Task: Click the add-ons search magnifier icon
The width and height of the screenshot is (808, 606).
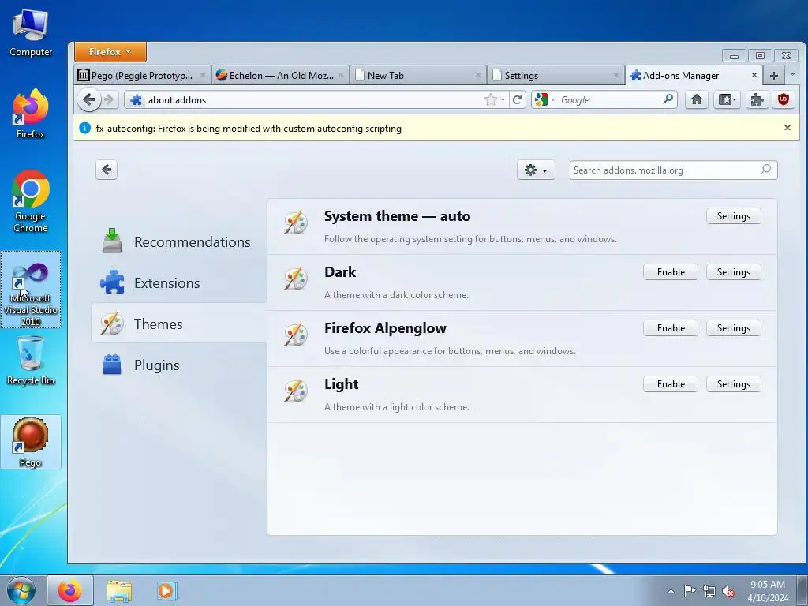Action: pos(765,170)
